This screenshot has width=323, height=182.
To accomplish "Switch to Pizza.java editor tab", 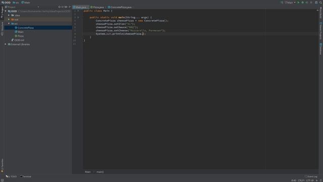I will (x=98, y=7).
